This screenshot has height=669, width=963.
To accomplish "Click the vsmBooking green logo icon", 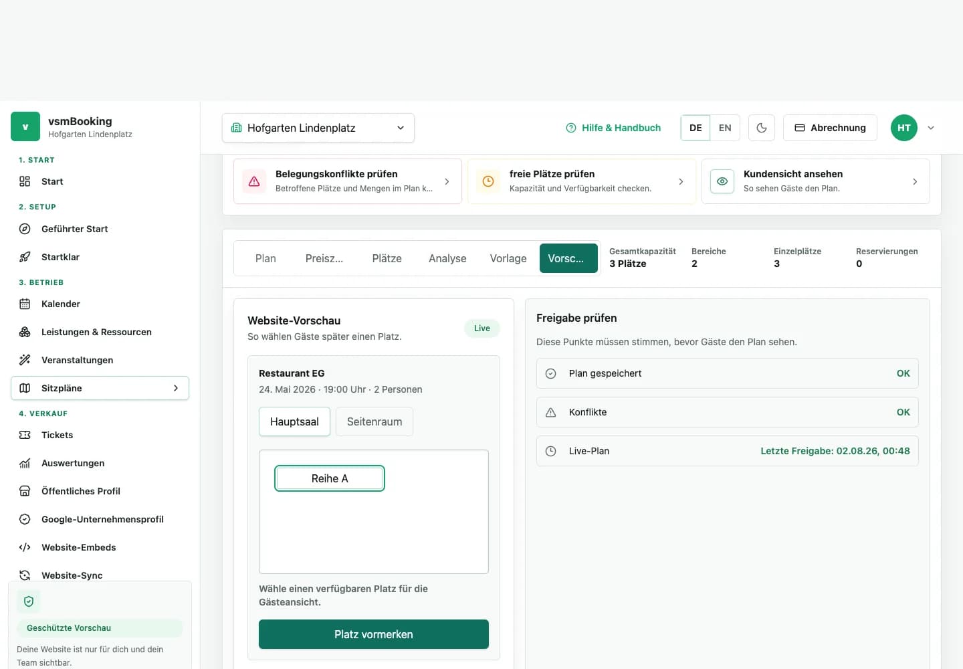I will tap(25, 126).
